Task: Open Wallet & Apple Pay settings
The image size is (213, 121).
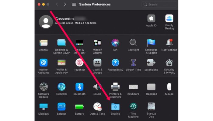Action: [x=61, y=63]
